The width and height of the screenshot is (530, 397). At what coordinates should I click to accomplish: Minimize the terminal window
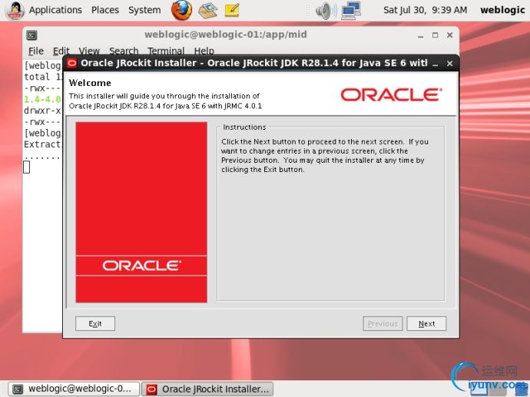click(x=420, y=35)
